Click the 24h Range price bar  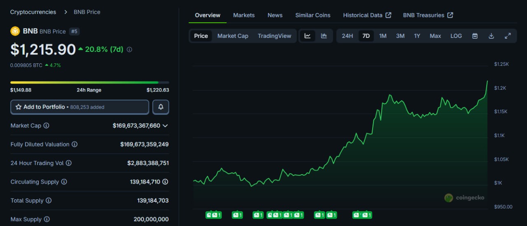tap(89, 82)
